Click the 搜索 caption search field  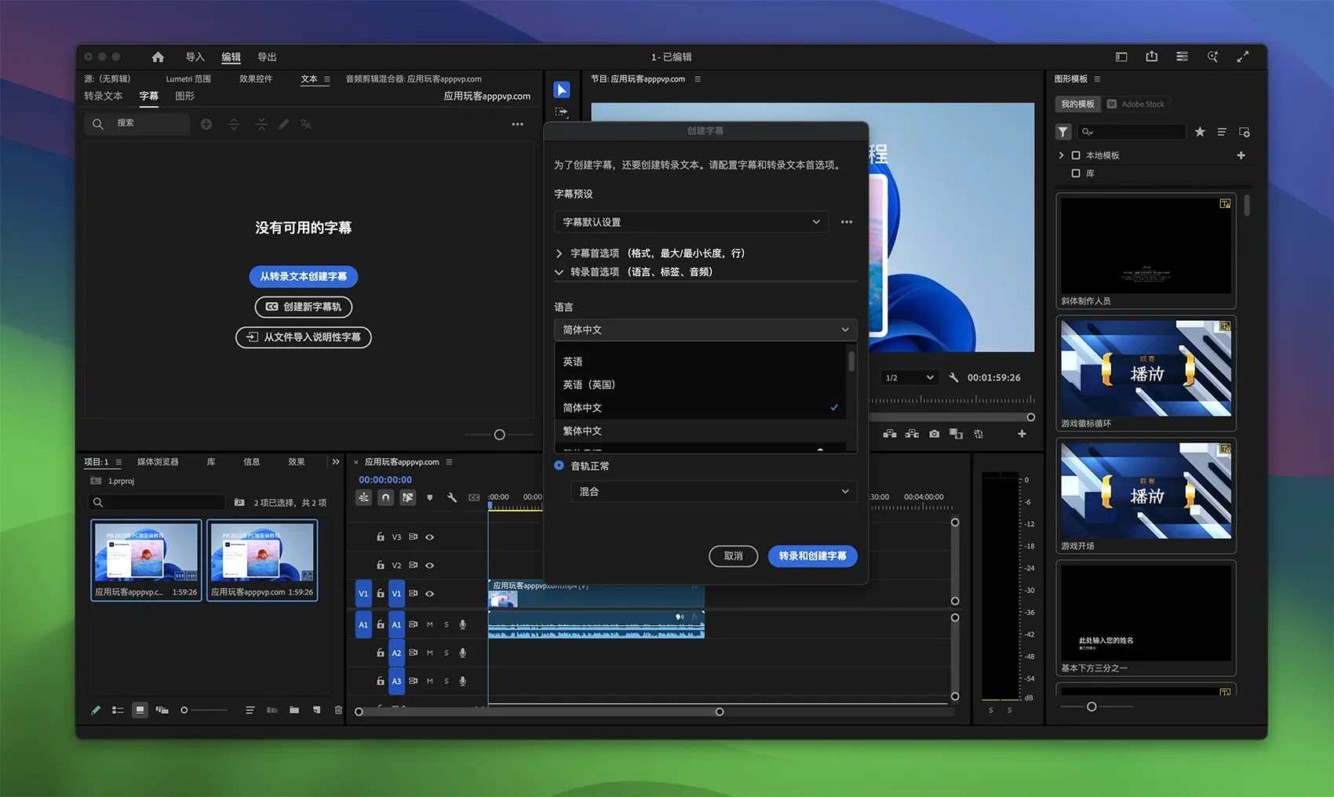tap(137, 124)
